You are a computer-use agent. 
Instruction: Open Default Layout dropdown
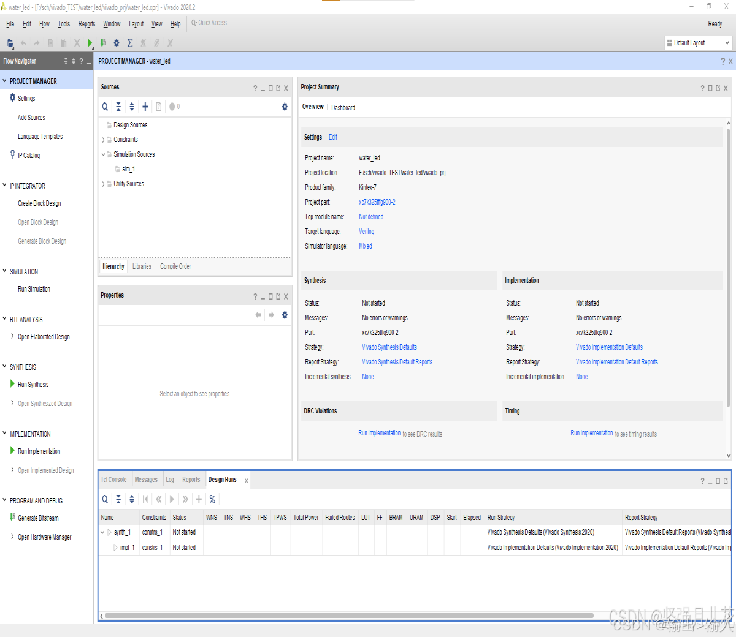click(698, 43)
